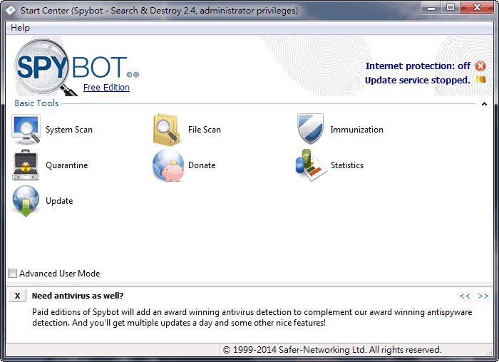Click the Internet protection: off status text

coord(418,66)
